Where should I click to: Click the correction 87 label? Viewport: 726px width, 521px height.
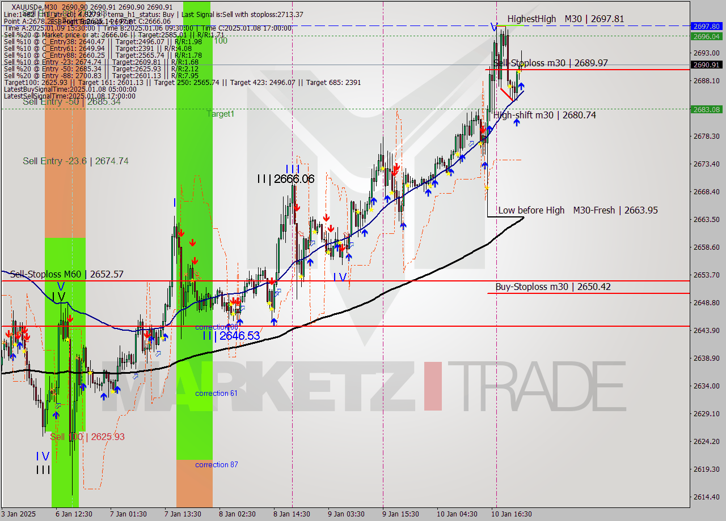(x=216, y=464)
